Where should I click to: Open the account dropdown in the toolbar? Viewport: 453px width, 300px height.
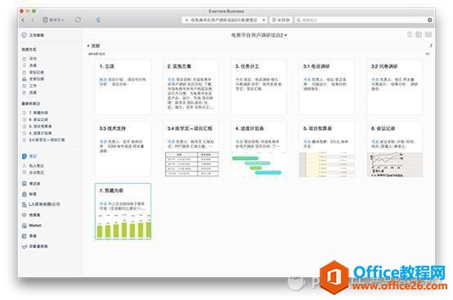coord(53,20)
